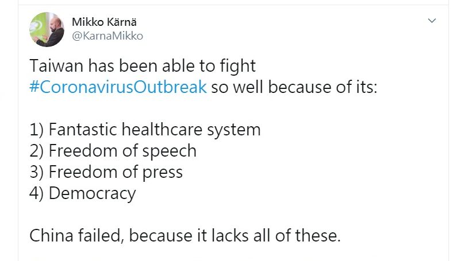Click the word "Democracy" in item four

pyautogui.click(x=93, y=193)
